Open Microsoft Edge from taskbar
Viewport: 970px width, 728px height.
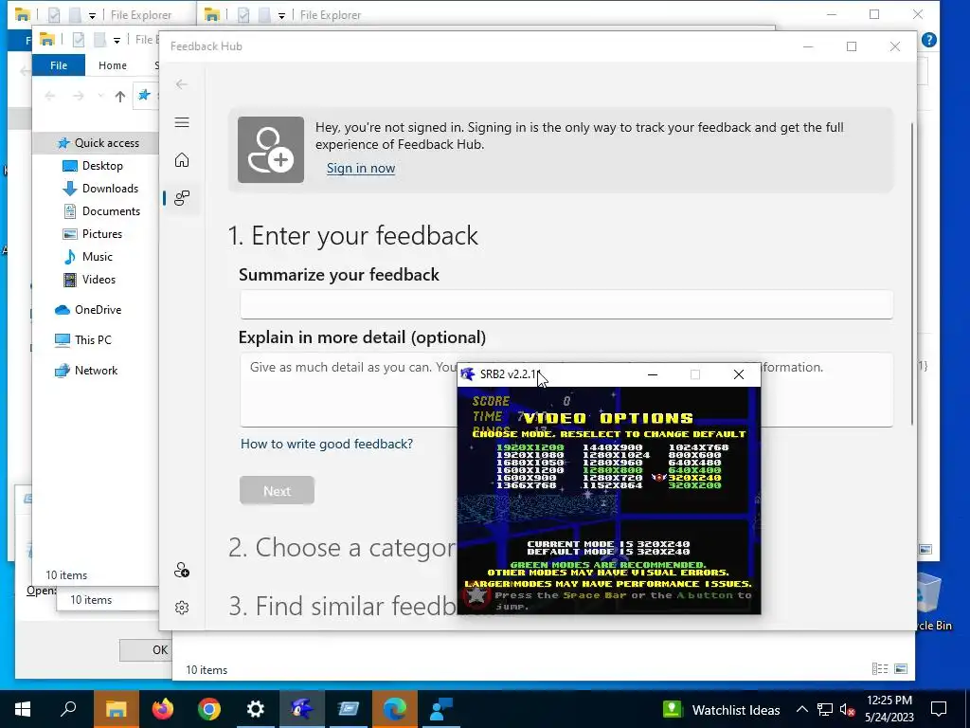click(395, 709)
